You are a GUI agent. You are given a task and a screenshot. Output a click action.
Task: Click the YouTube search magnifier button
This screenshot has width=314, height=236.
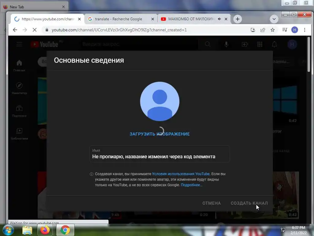(208, 44)
